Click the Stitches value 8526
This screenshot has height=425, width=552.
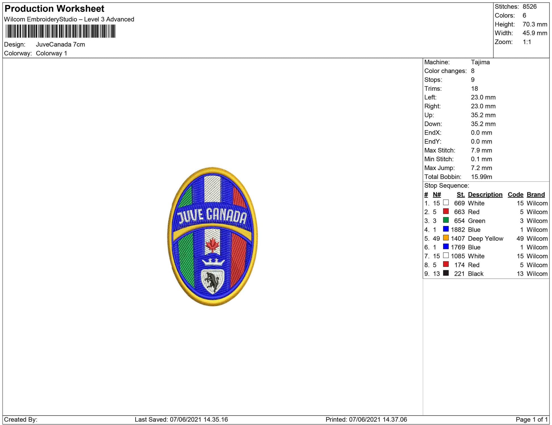pyautogui.click(x=530, y=7)
